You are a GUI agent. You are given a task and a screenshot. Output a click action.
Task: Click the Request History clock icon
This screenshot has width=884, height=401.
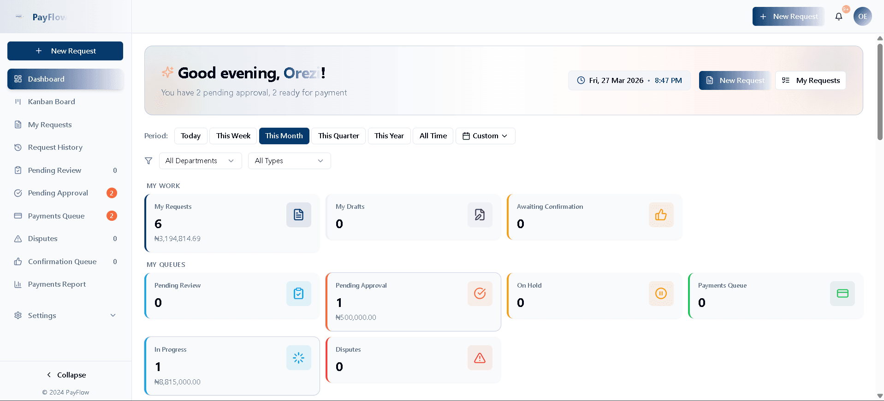click(x=18, y=147)
